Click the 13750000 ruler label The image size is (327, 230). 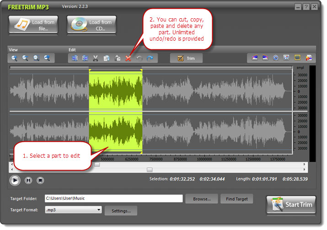tap(278, 159)
